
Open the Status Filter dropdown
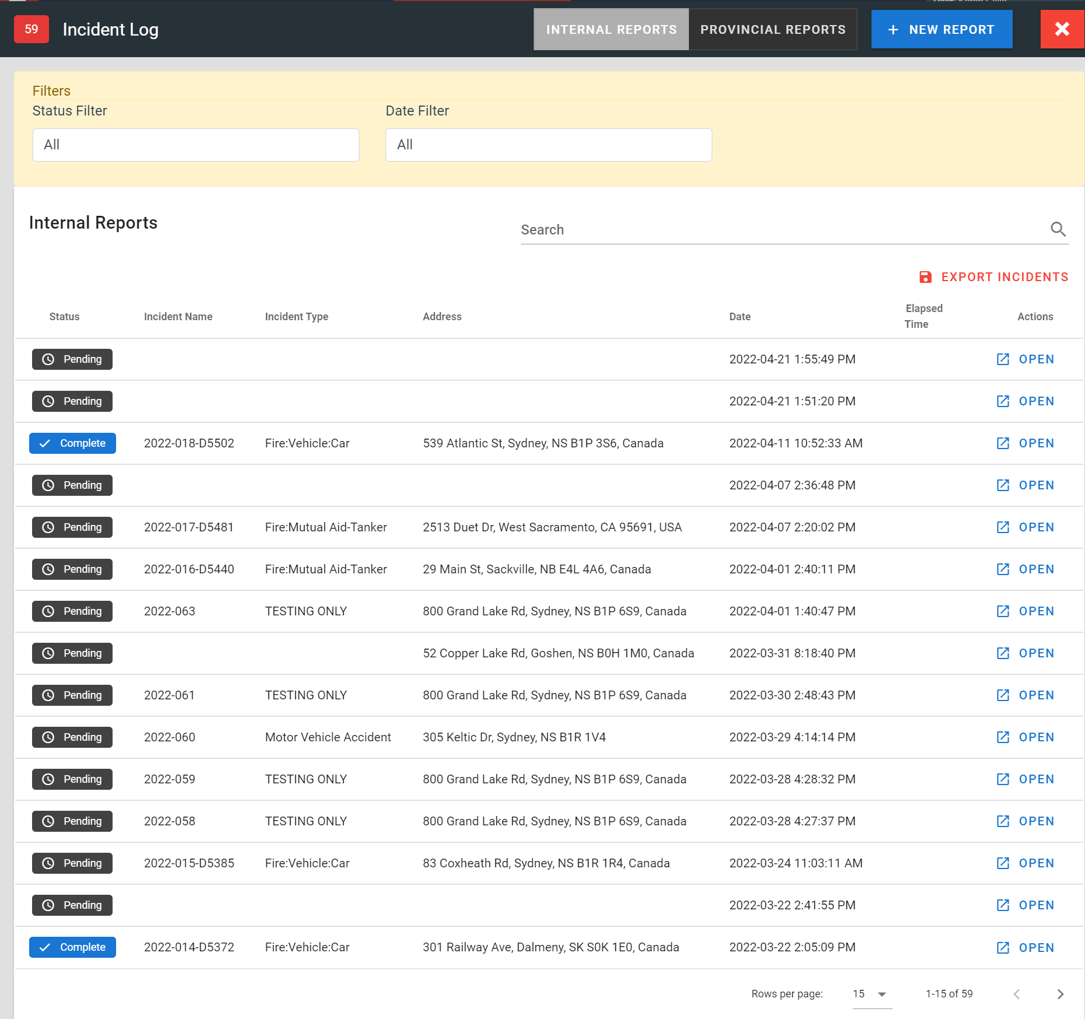[x=195, y=145]
